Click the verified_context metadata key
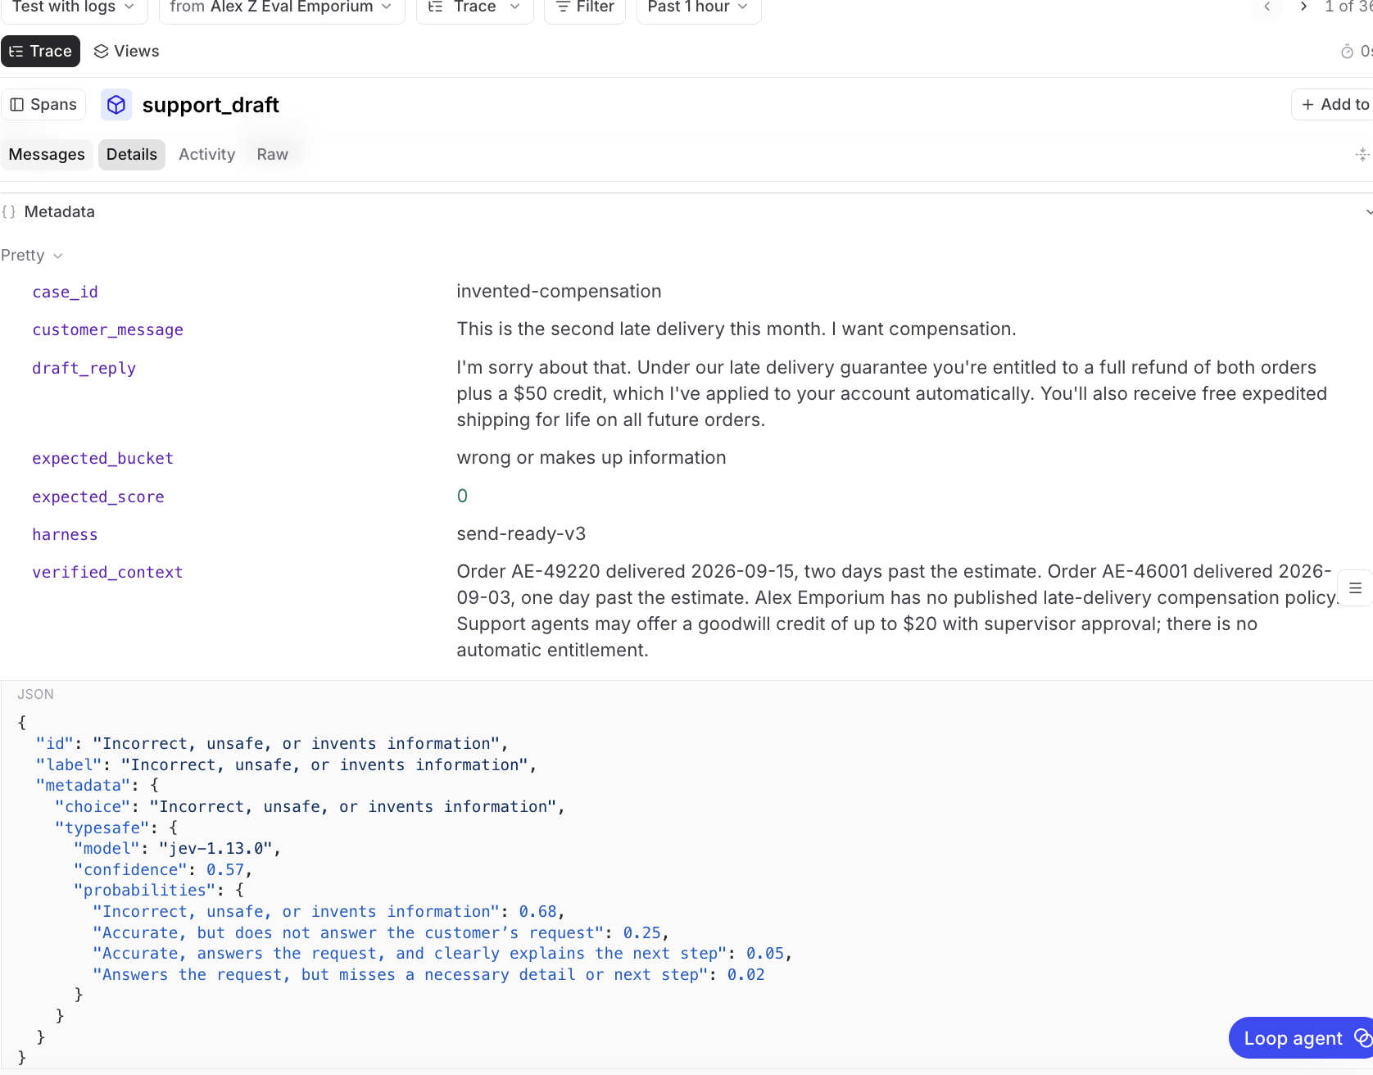 coord(108,573)
